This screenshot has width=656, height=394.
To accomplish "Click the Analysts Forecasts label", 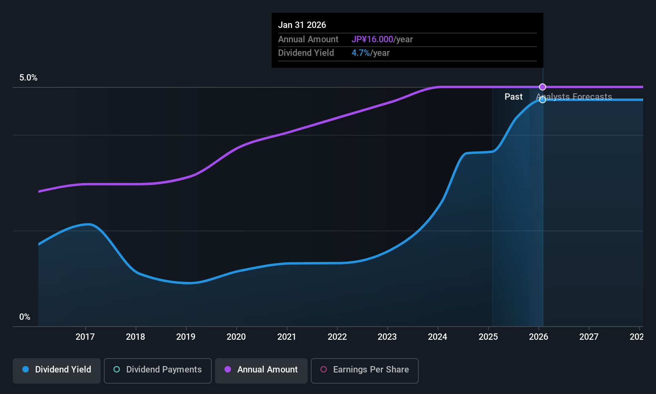I will point(574,97).
